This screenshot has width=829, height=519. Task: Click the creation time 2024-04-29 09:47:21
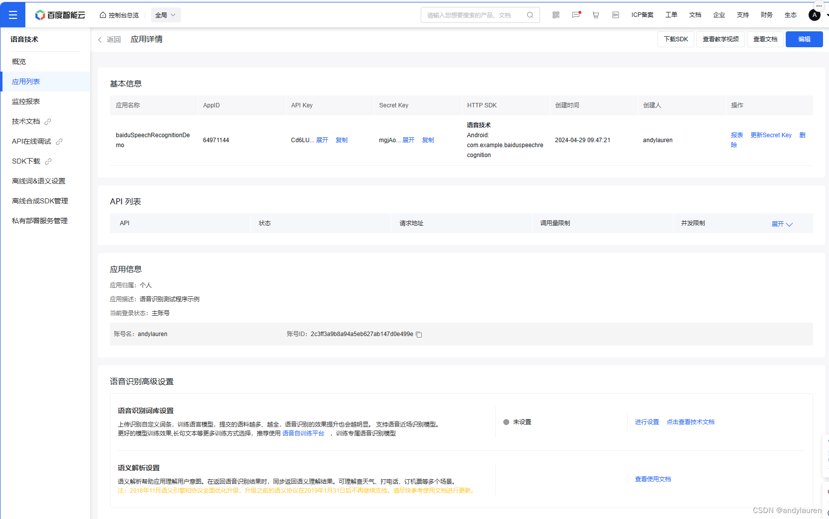coord(582,140)
